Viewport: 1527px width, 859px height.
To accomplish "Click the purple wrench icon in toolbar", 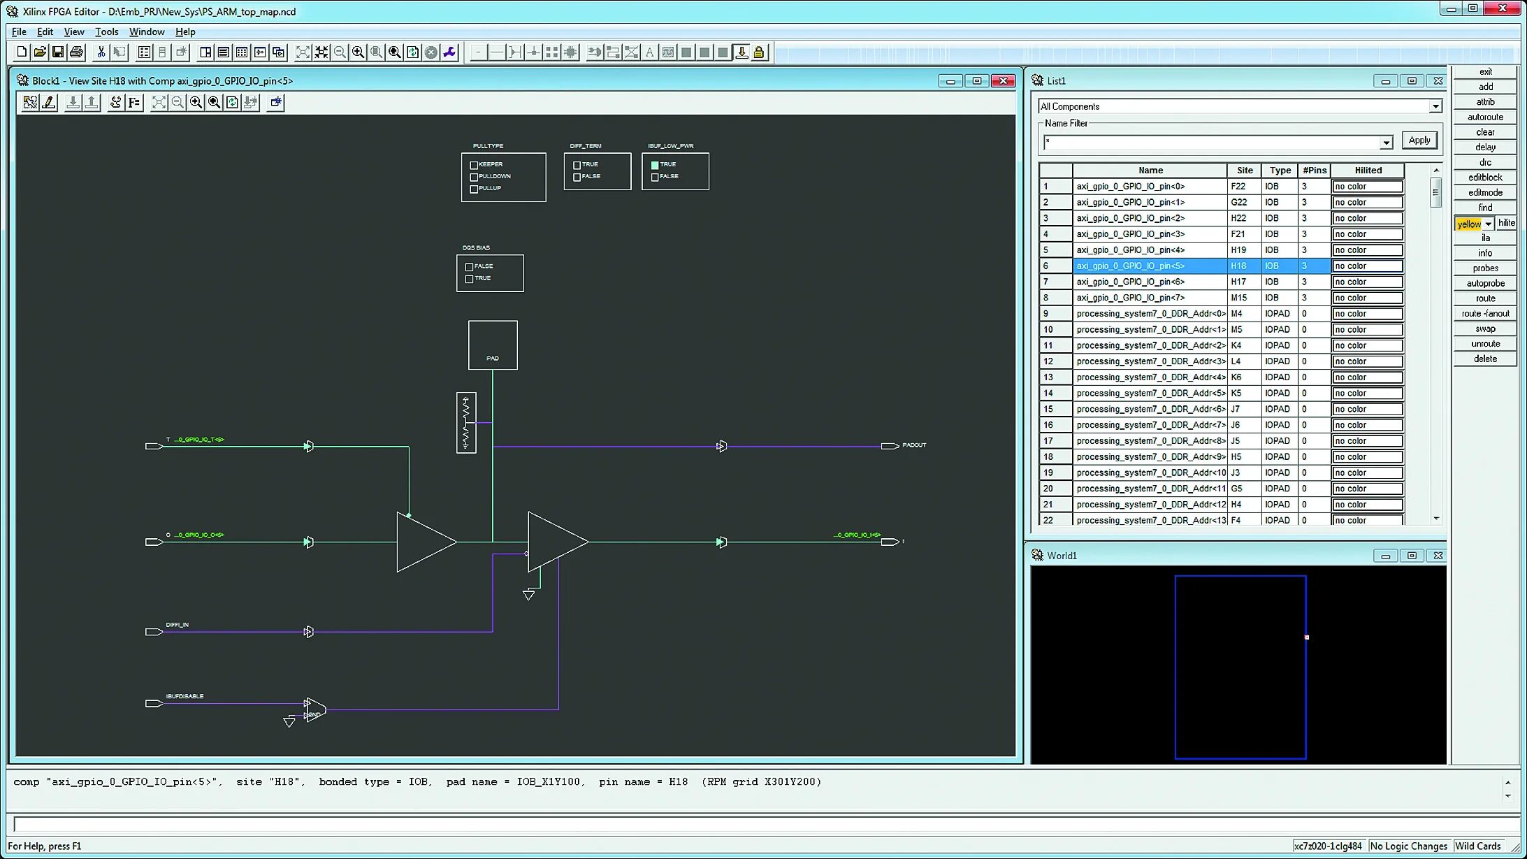I will pos(449,52).
